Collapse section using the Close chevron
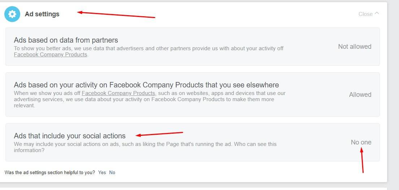Screen dimensions: 399x190 (369, 14)
